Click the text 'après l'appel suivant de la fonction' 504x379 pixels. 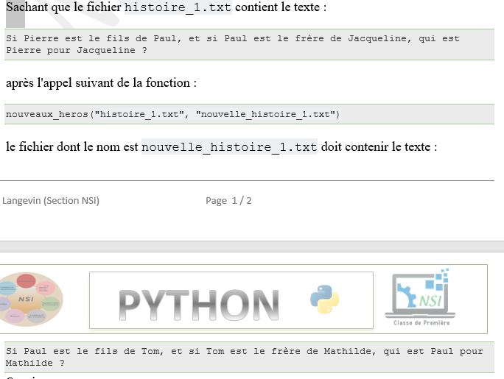tap(101, 83)
